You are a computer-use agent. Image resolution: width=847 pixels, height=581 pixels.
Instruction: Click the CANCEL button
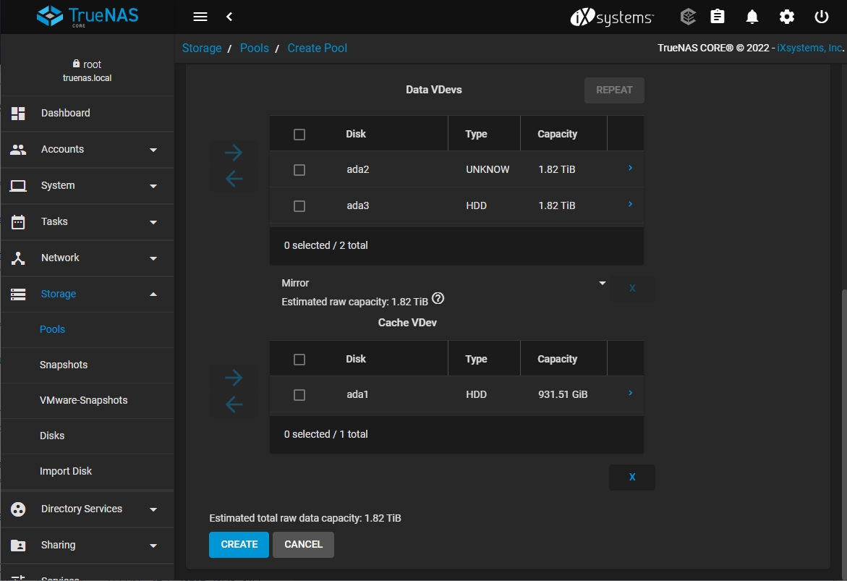(x=303, y=545)
